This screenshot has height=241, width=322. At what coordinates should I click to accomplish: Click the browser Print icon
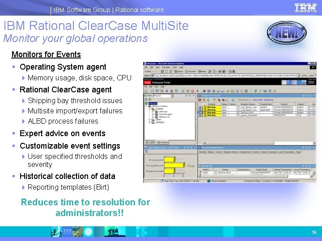coord(220,71)
